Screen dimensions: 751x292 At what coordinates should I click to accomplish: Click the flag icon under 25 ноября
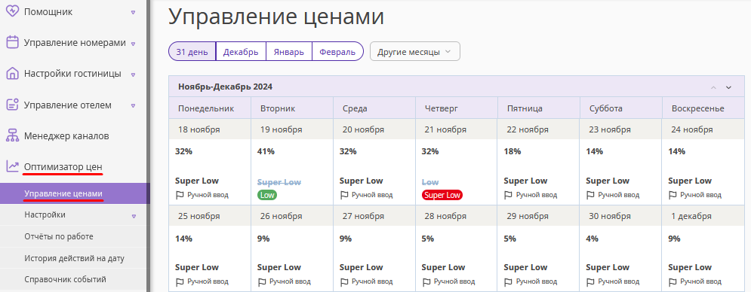point(180,281)
